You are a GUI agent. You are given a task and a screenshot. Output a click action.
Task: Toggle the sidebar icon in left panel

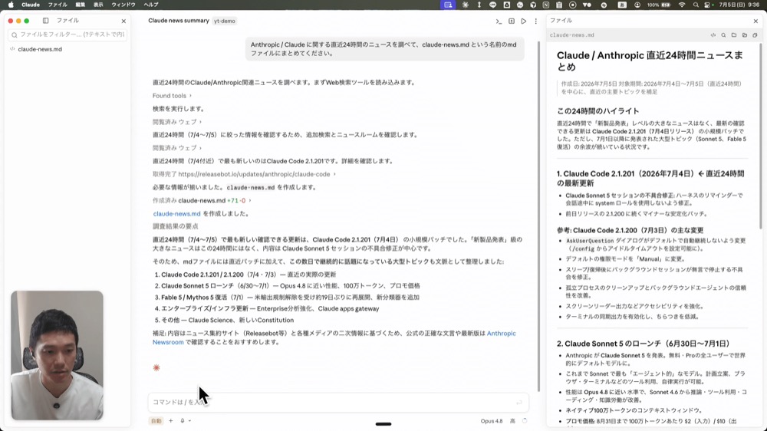point(45,21)
